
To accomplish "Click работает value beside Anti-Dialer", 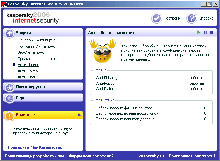I will click(198, 89).
